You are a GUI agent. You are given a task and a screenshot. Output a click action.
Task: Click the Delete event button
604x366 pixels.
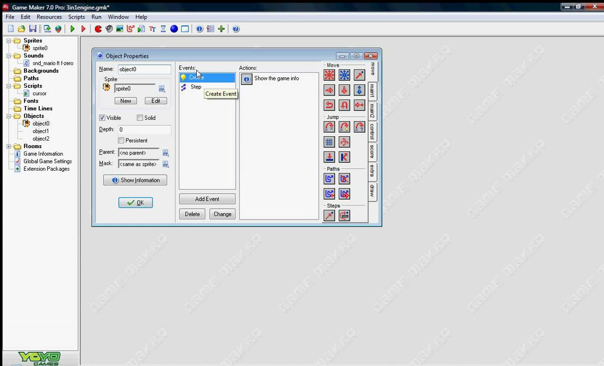coord(192,214)
